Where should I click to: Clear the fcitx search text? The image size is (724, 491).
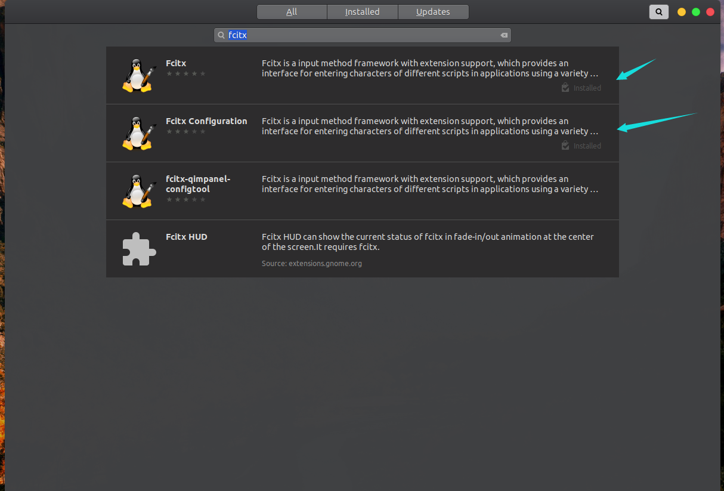(504, 35)
